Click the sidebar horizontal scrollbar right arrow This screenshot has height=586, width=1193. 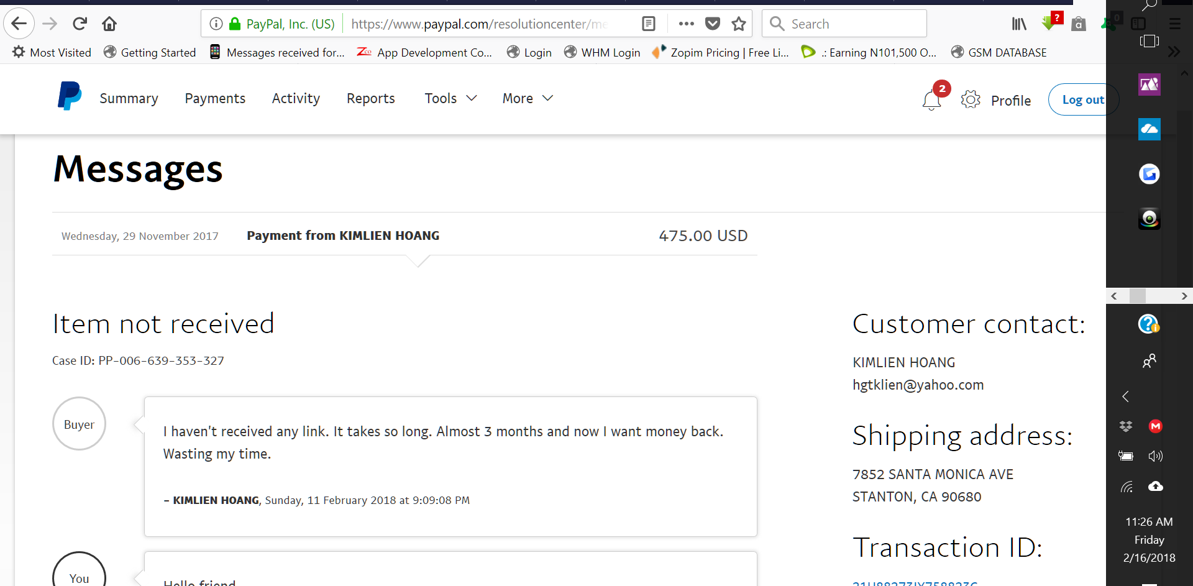[x=1184, y=296]
